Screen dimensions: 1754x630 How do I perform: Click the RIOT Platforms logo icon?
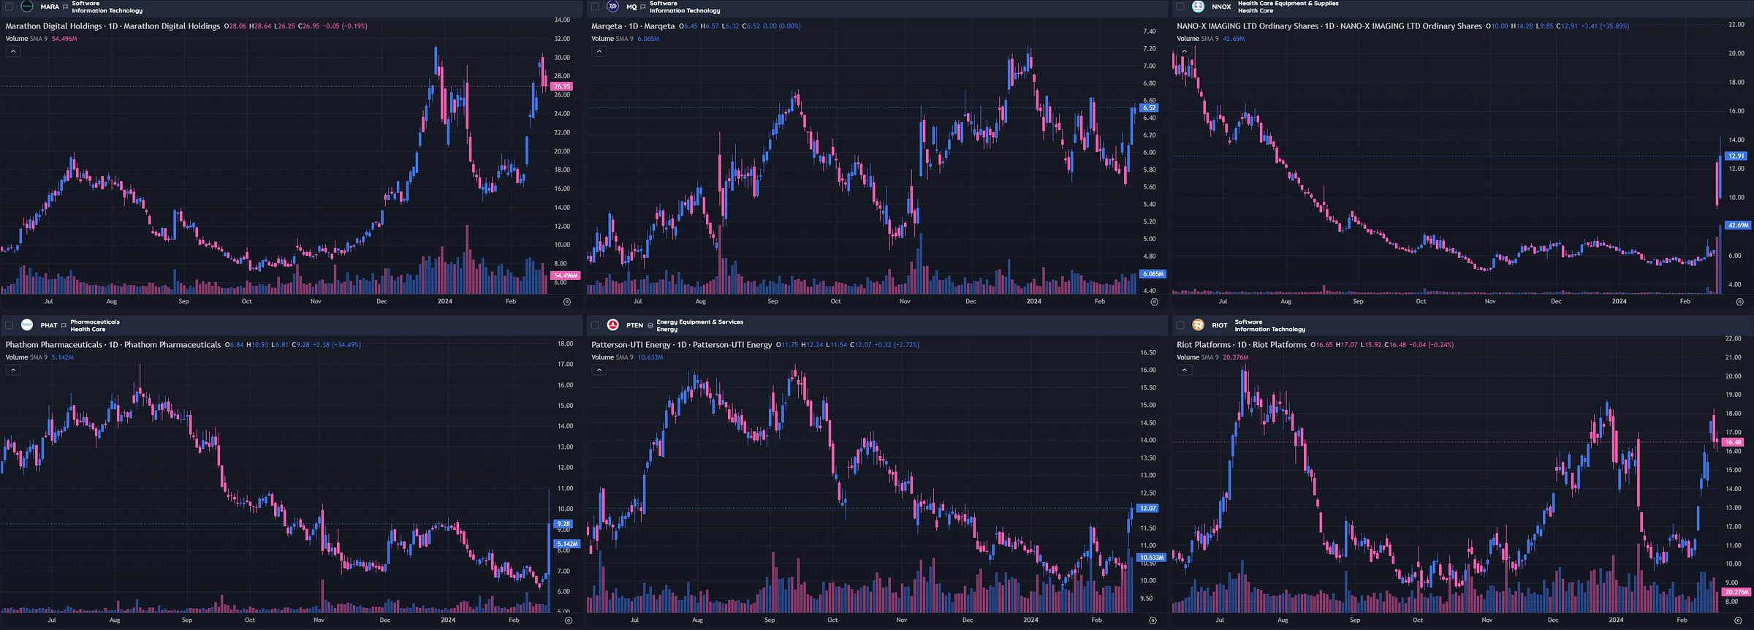(1198, 325)
